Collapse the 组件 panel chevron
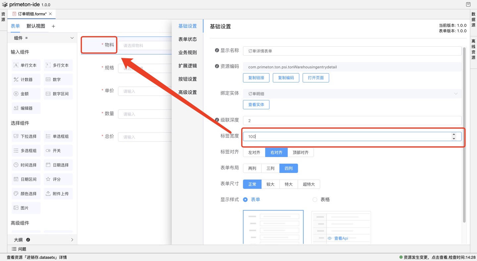The width and height of the screenshot is (477, 261). 72,38
